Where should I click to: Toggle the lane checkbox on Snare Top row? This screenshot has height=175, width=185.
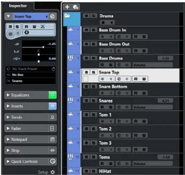tap(85, 79)
